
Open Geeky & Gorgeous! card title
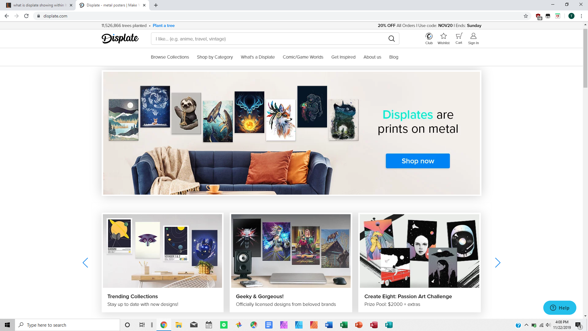point(260,296)
